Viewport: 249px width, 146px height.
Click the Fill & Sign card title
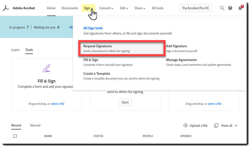(46, 81)
